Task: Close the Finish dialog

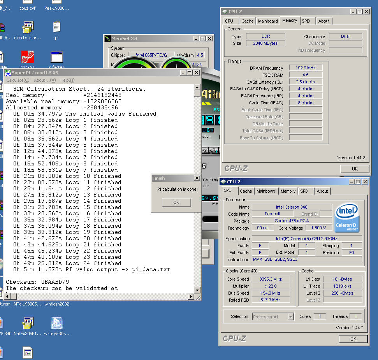Action: tap(197, 178)
